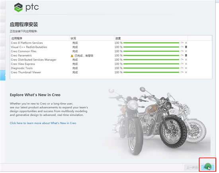Select Creo Distributed Services Manager row
The image size is (219, 173).
point(111,60)
